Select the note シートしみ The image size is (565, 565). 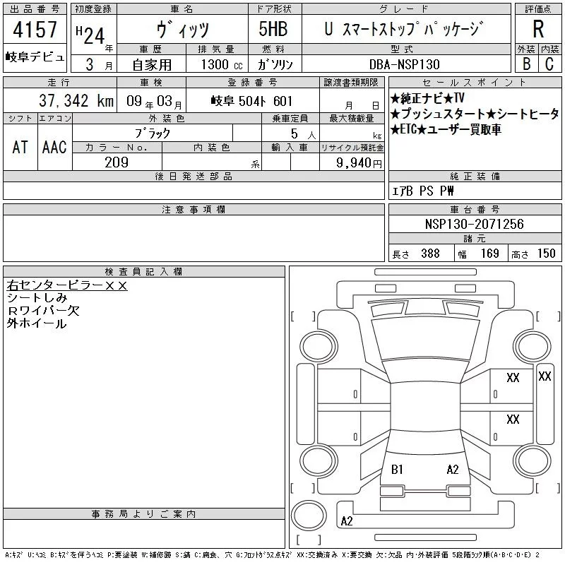coord(37,297)
